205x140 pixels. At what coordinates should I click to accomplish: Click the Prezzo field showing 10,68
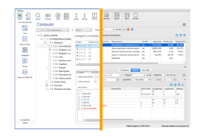(x=142, y=75)
